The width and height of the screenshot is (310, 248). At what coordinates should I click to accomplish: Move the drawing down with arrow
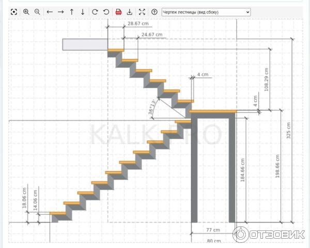coord(83,12)
